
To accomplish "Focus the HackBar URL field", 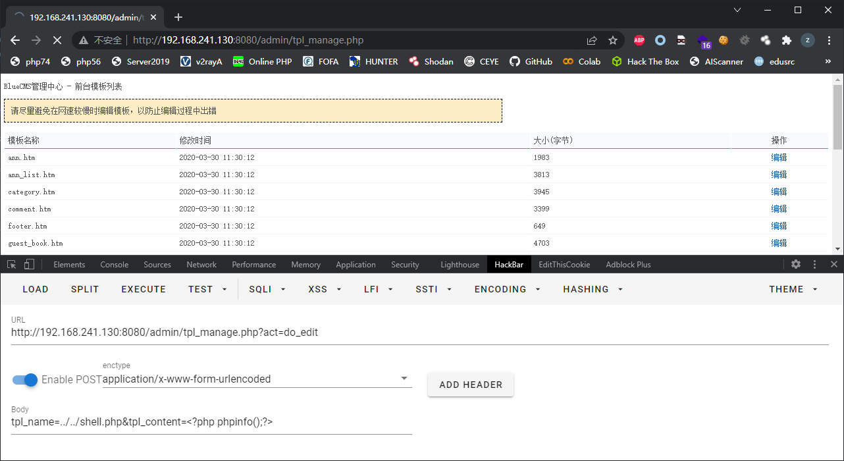I will 419,333.
